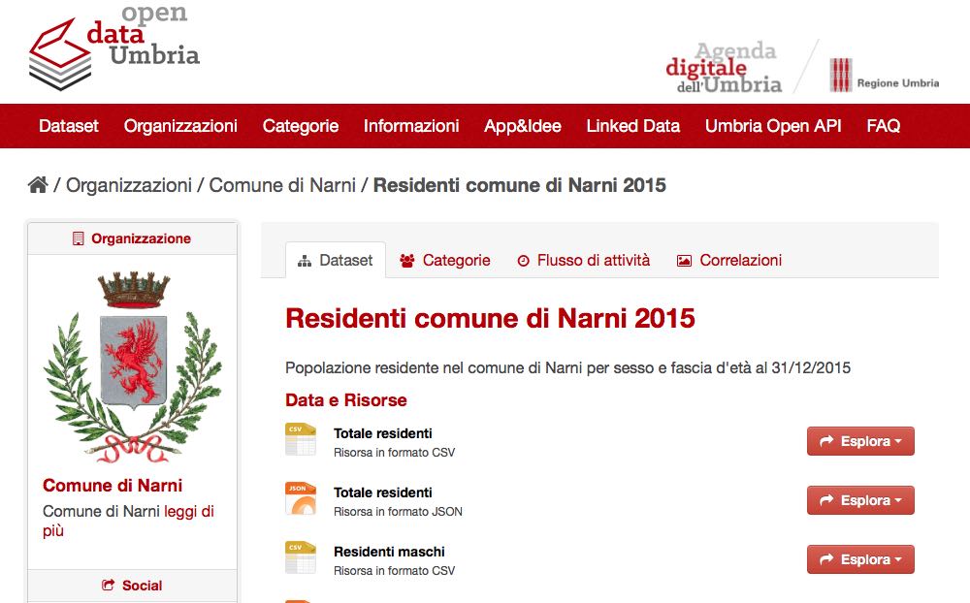This screenshot has width=970, height=603.
Task: Click CSV icon for Residenti maschi
Action: [301, 558]
